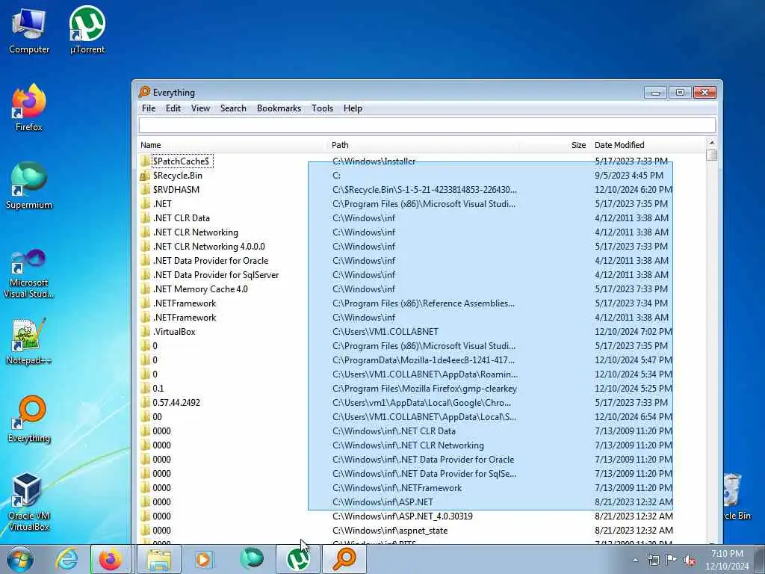Open the Help menu
Image resolution: width=765 pixels, height=574 pixels.
pos(353,108)
